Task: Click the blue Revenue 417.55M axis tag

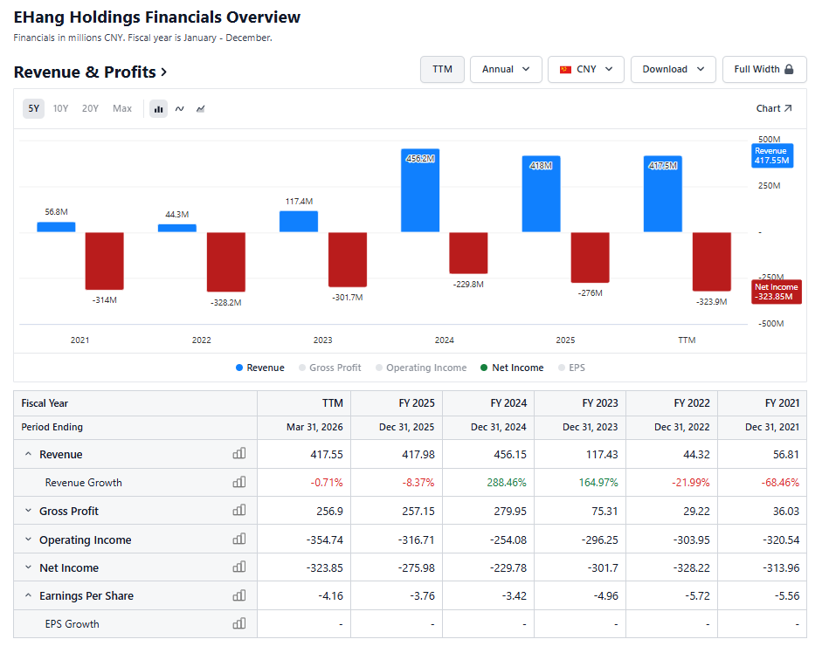Action: pos(772,155)
